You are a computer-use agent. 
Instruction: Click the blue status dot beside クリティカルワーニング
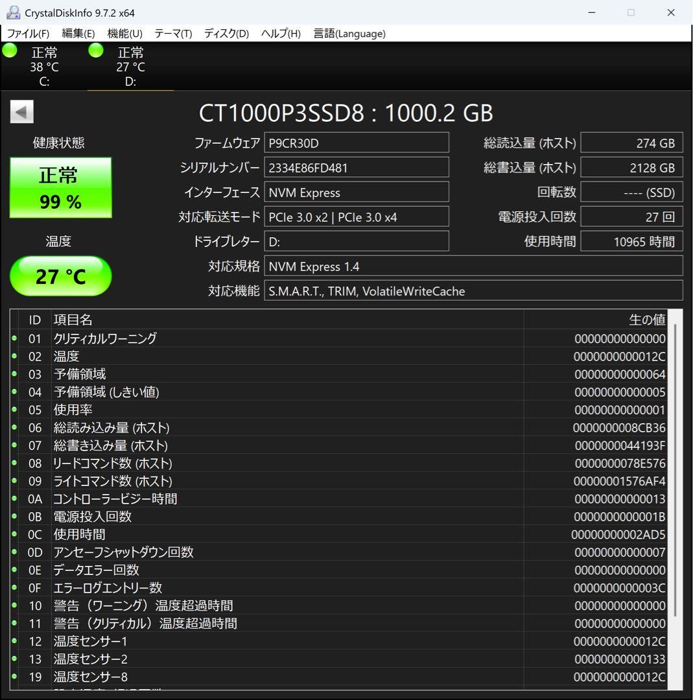pyautogui.click(x=16, y=338)
